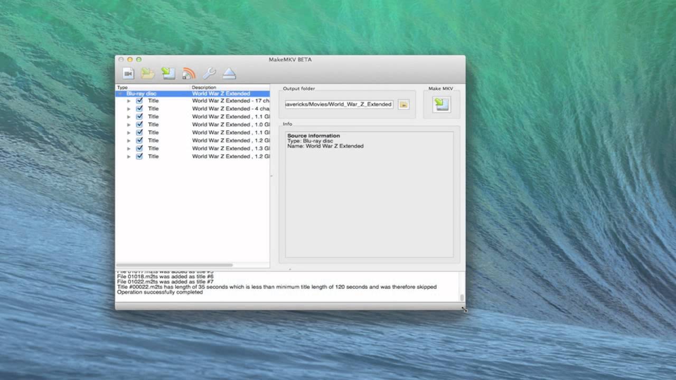Open Preferences via the wrench icon
This screenshot has width=676, height=380.
(x=209, y=73)
